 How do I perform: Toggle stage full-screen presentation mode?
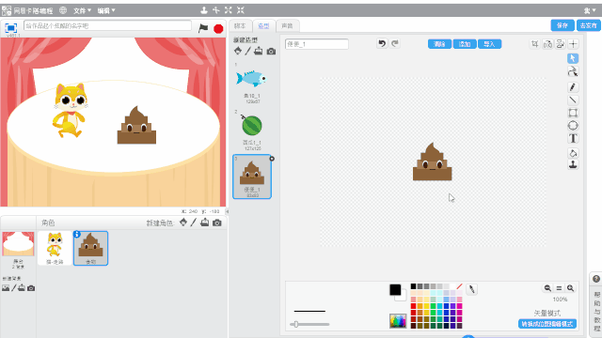point(10,27)
